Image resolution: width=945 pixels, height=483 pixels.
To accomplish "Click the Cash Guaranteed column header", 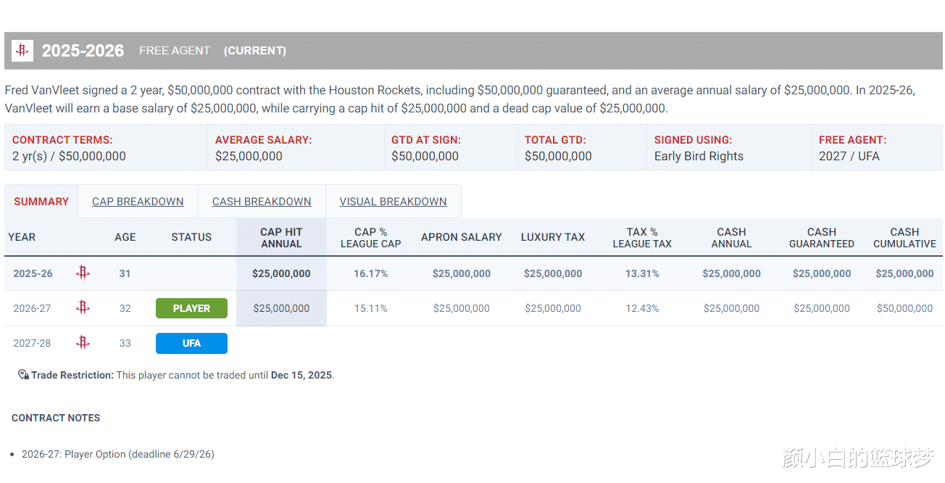I will pyautogui.click(x=821, y=238).
